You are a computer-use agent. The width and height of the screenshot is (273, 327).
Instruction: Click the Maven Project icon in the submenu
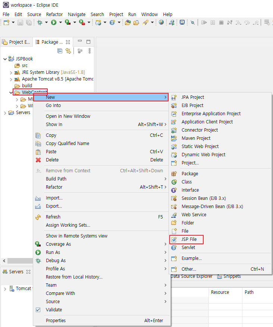[x=174, y=138]
